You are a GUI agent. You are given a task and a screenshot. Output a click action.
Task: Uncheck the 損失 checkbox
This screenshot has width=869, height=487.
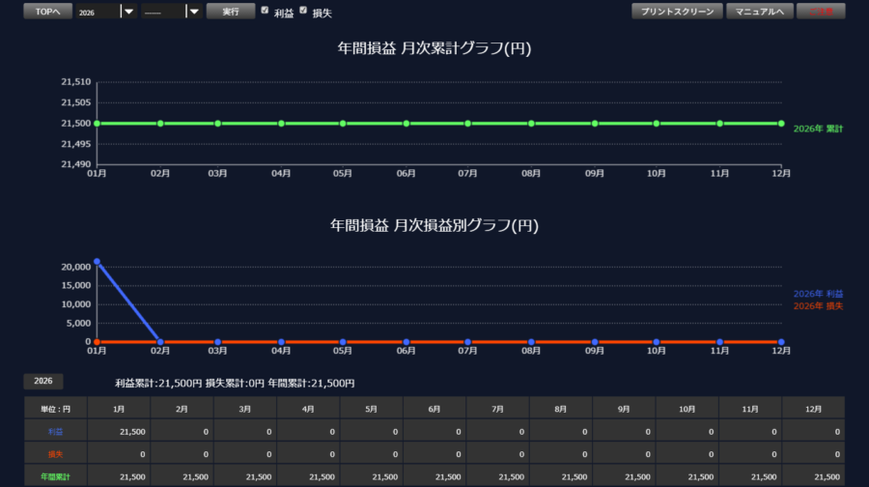point(303,11)
